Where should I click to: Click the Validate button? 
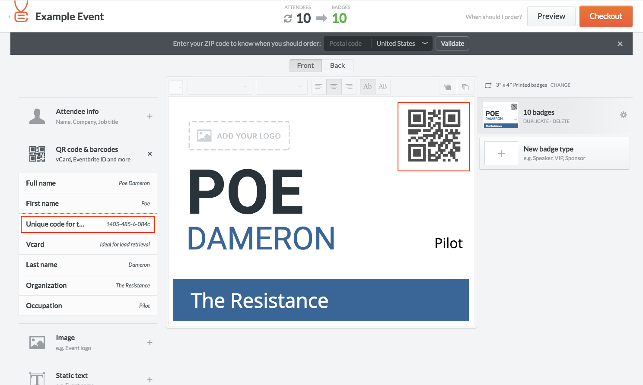[452, 44]
